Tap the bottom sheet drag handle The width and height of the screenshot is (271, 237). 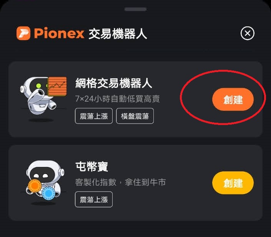point(136,9)
